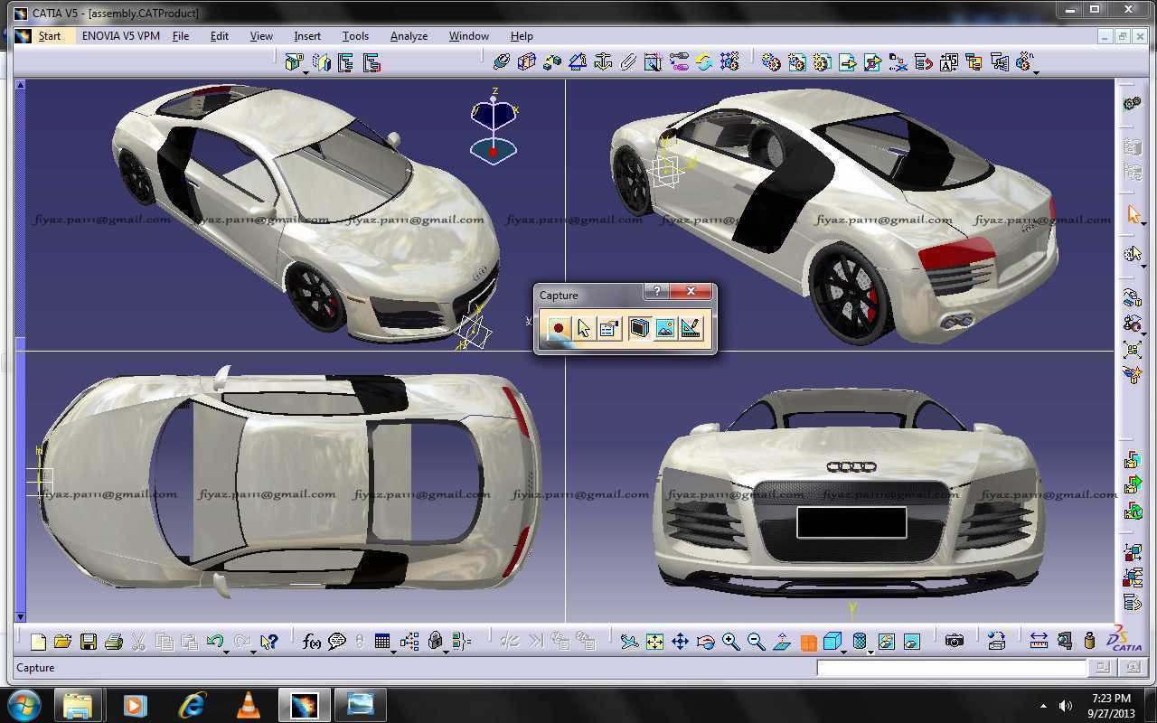Click the first product component icon in top toolbar
Viewport: 1157px width, 723px height.
(294, 61)
